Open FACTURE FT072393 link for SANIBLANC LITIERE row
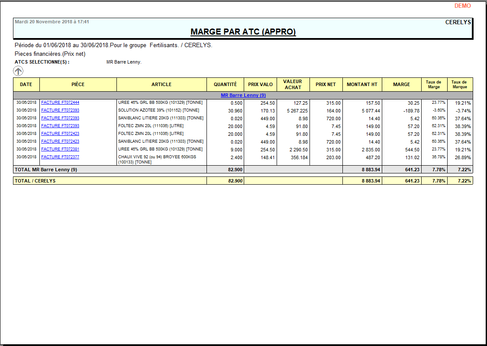 tap(60, 118)
